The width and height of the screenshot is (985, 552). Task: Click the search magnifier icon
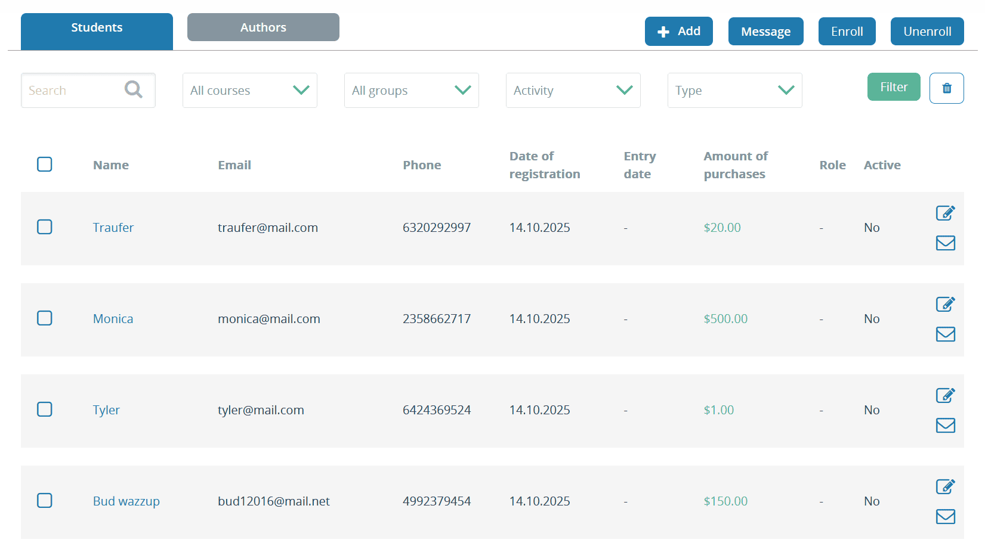point(133,89)
